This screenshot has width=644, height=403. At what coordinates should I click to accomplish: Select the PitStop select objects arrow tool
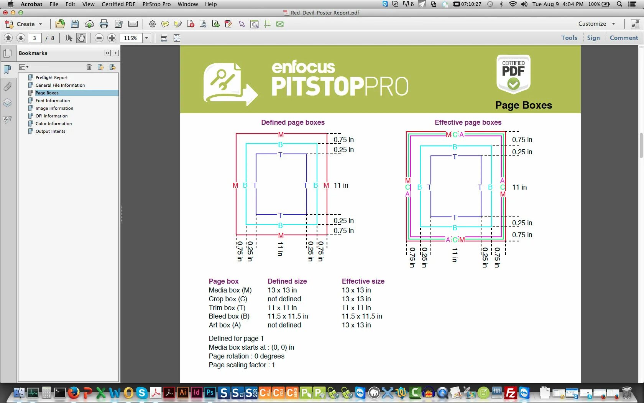pyautogui.click(x=242, y=24)
